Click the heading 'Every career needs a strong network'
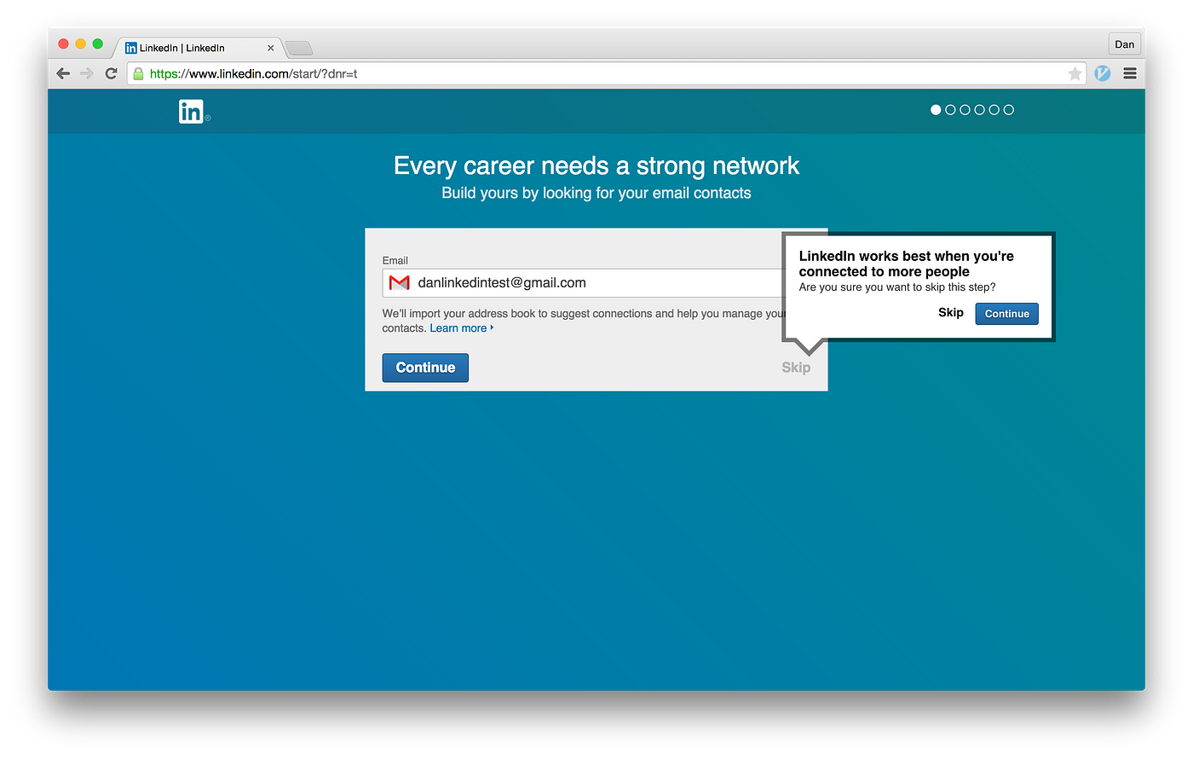 pyautogui.click(x=596, y=165)
